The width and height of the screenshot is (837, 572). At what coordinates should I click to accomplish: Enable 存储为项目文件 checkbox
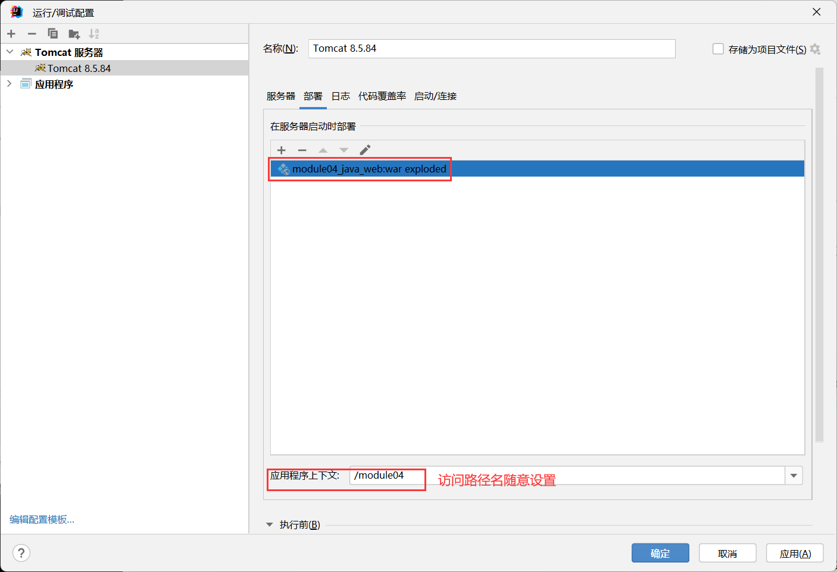point(718,49)
